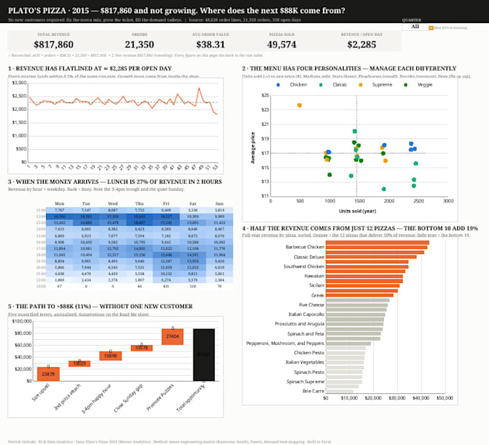
Task: Click the Pepperoni, Mushroom, and Peppers label
Action: (x=285, y=343)
